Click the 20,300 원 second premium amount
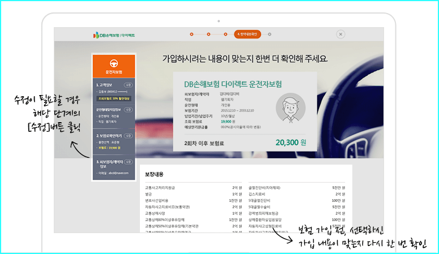The width and height of the screenshot is (439, 254). (x=291, y=143)
